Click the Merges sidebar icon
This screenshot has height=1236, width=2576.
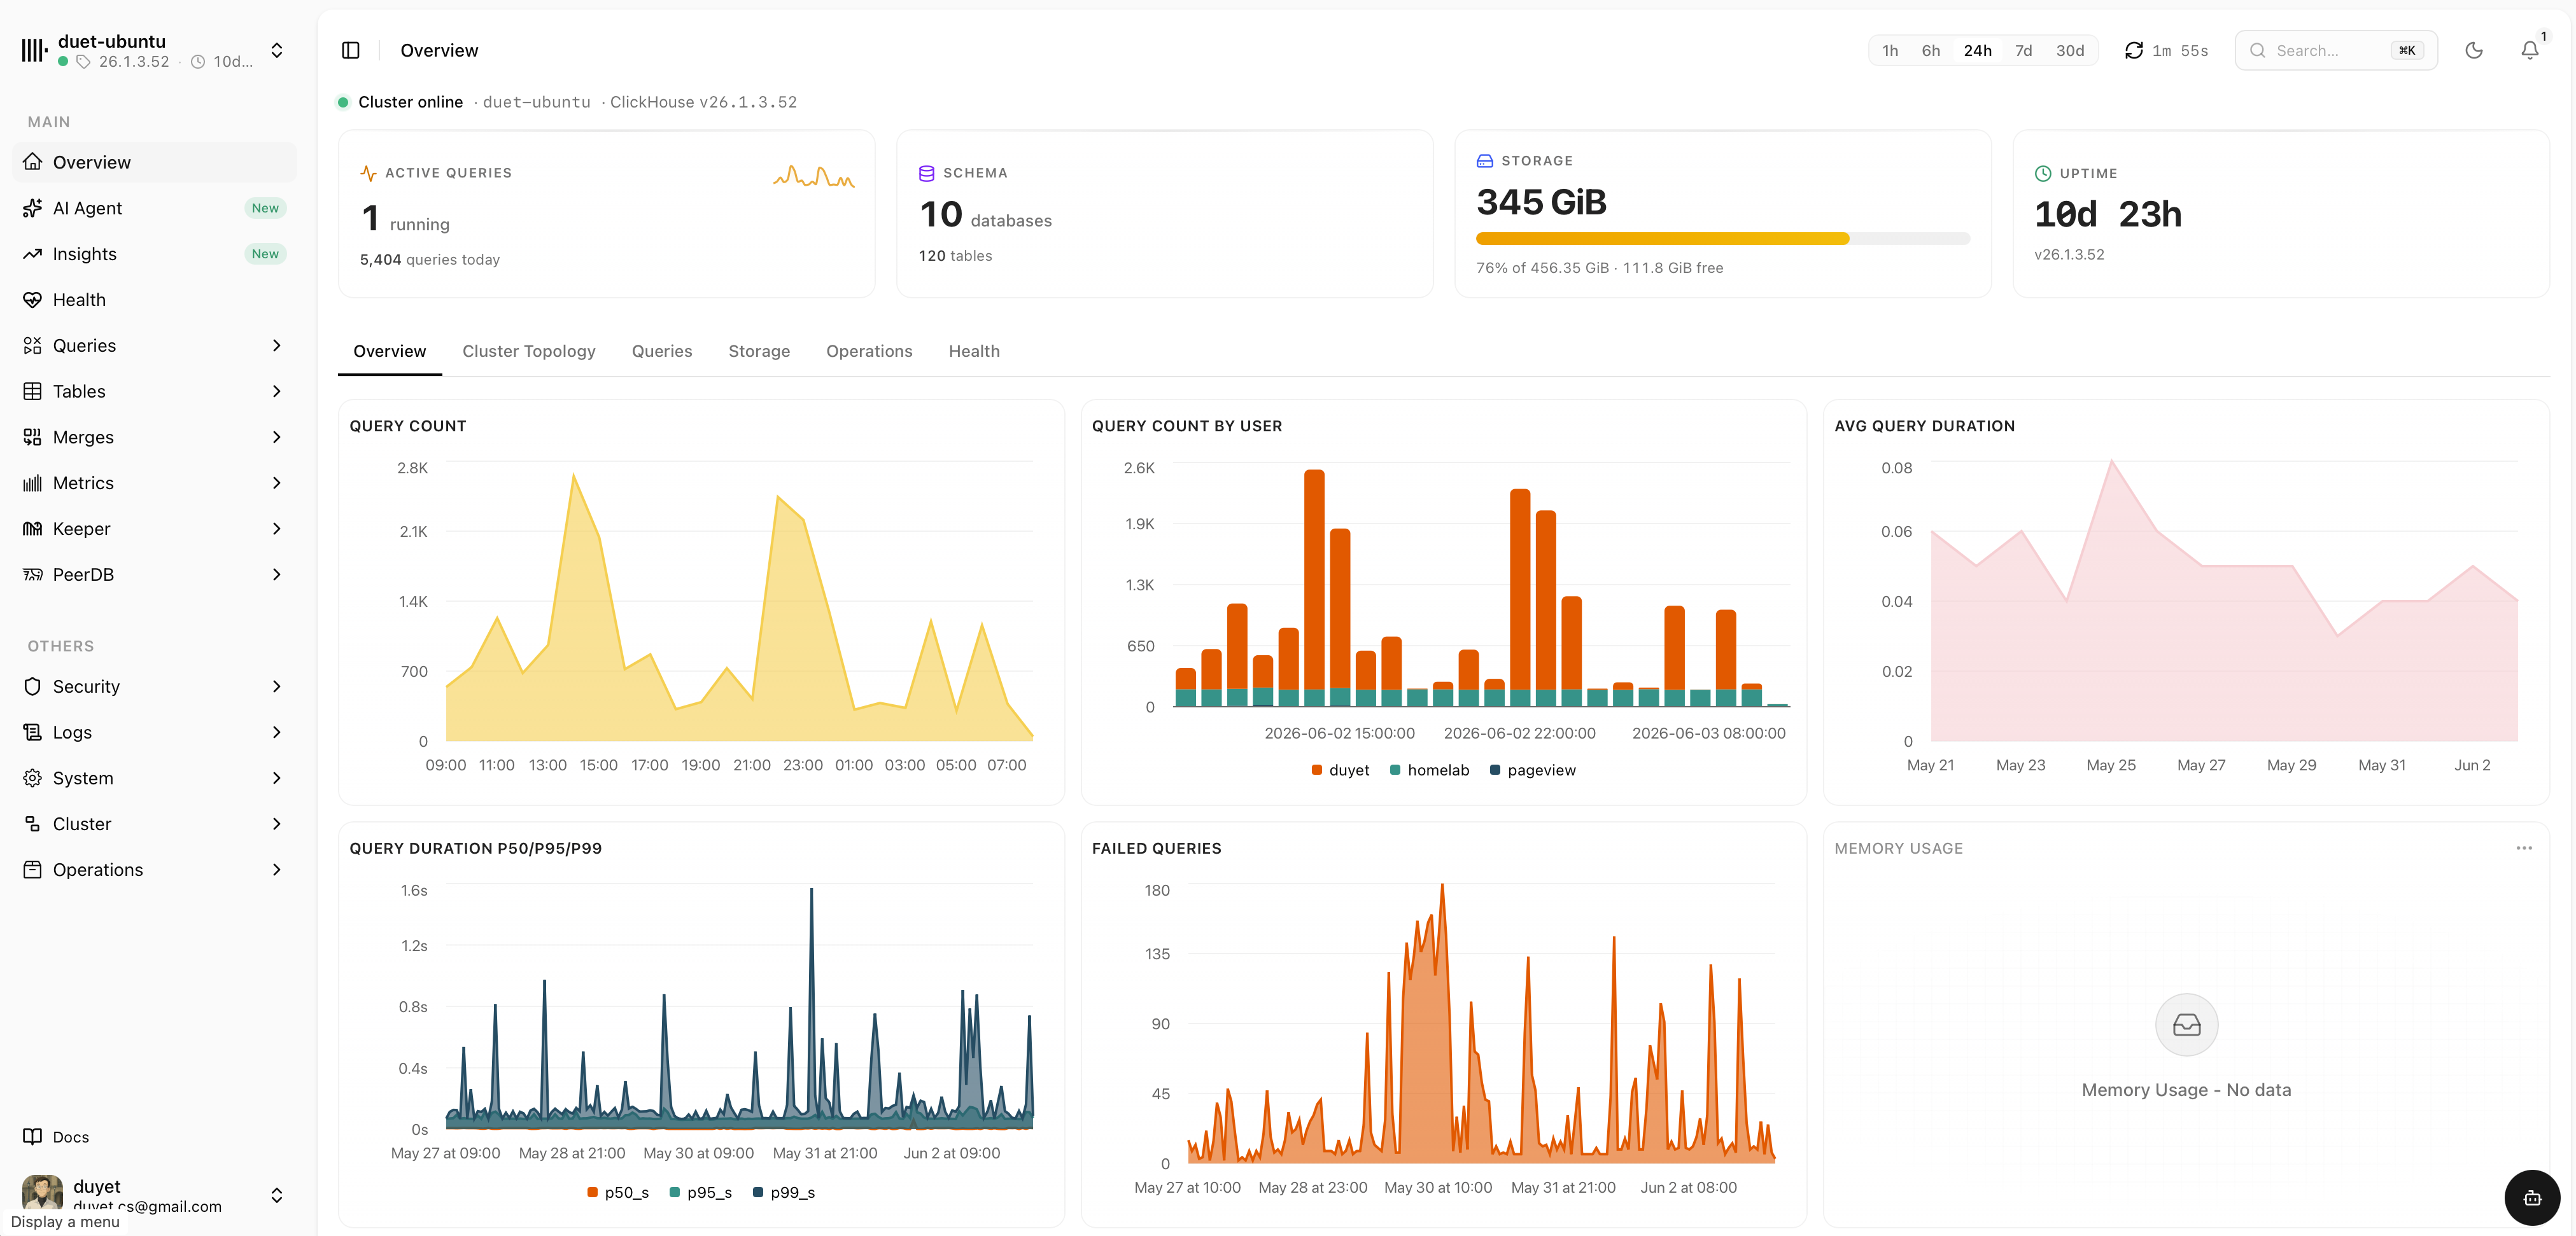[x=33, y=438]
